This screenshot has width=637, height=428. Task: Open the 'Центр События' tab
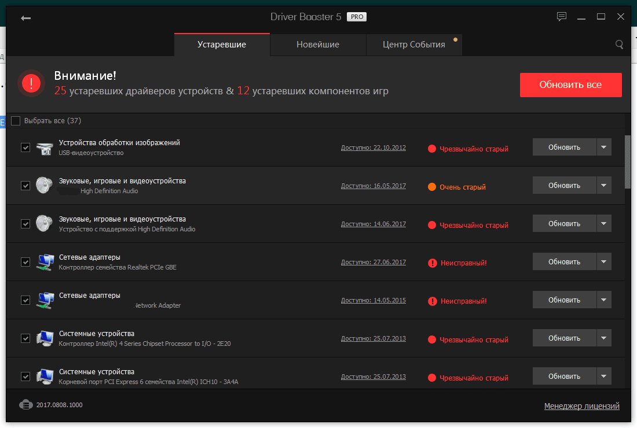[x=413, y=45]
